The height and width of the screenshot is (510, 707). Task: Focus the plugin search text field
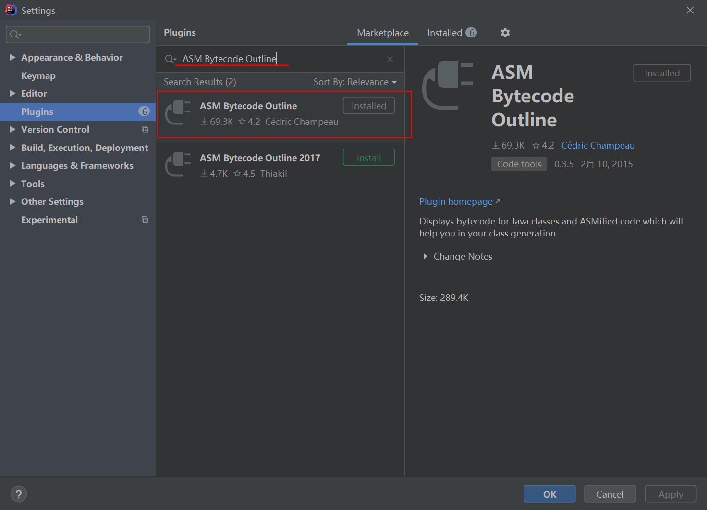click(x=281, y=59)
